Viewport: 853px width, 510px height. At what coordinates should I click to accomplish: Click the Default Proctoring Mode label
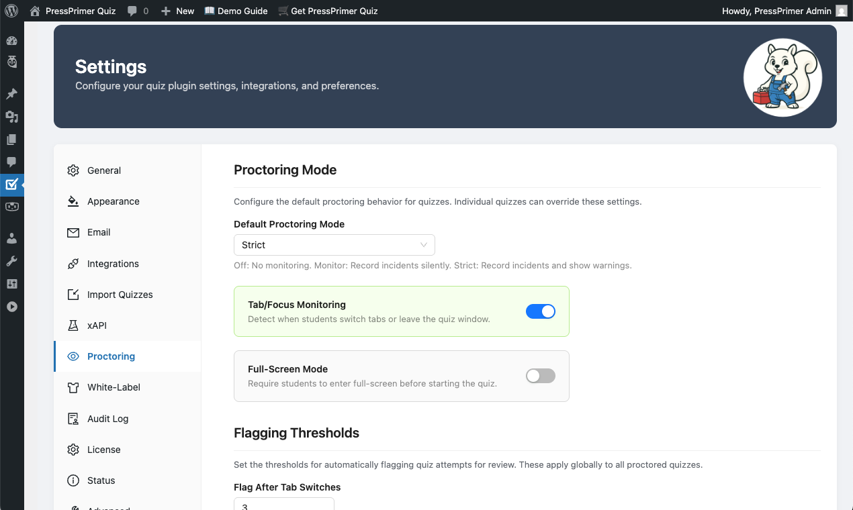point(289,224)
